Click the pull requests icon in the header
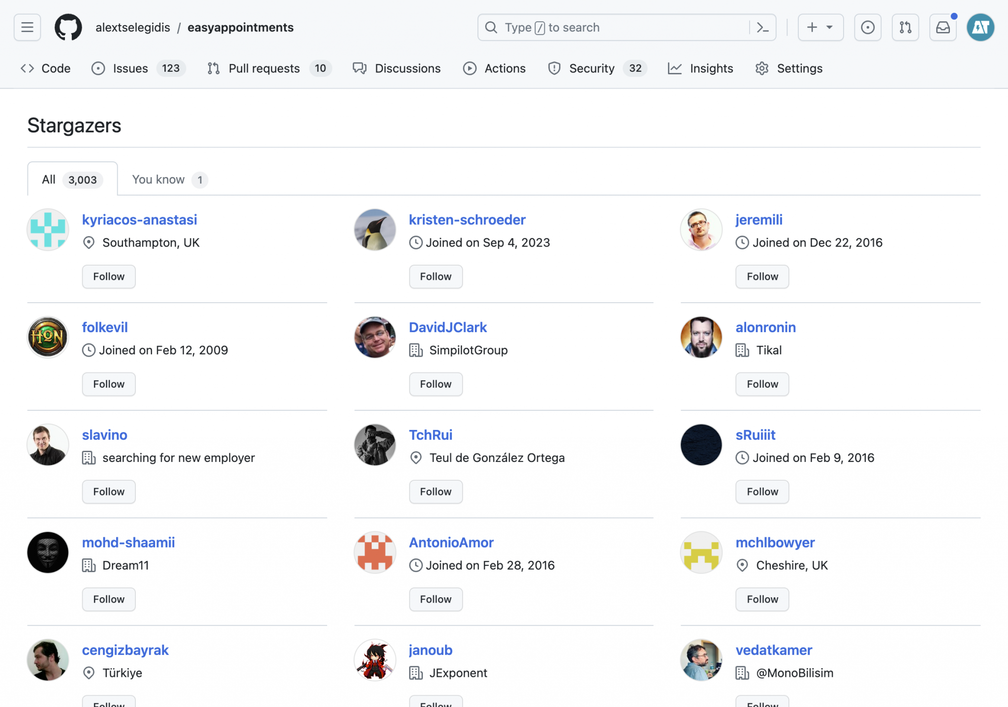This screenshot has height=707, width=1008. point(905,27)
